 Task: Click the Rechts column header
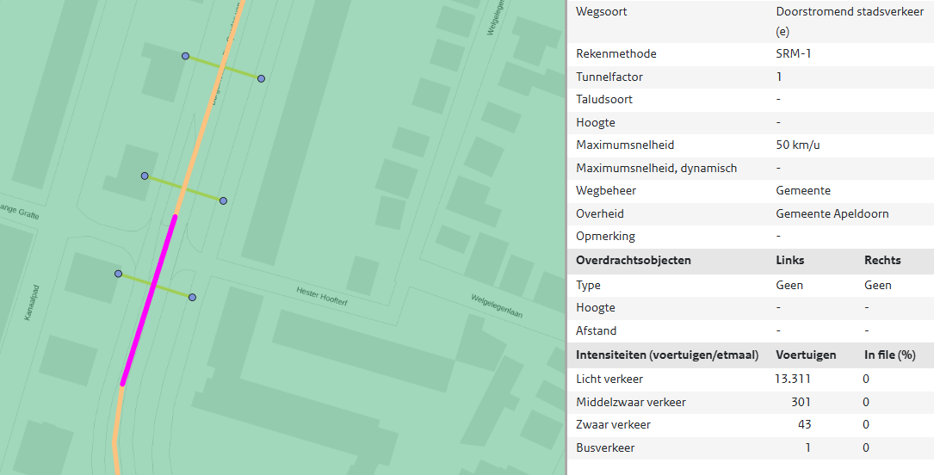point(882,260)
